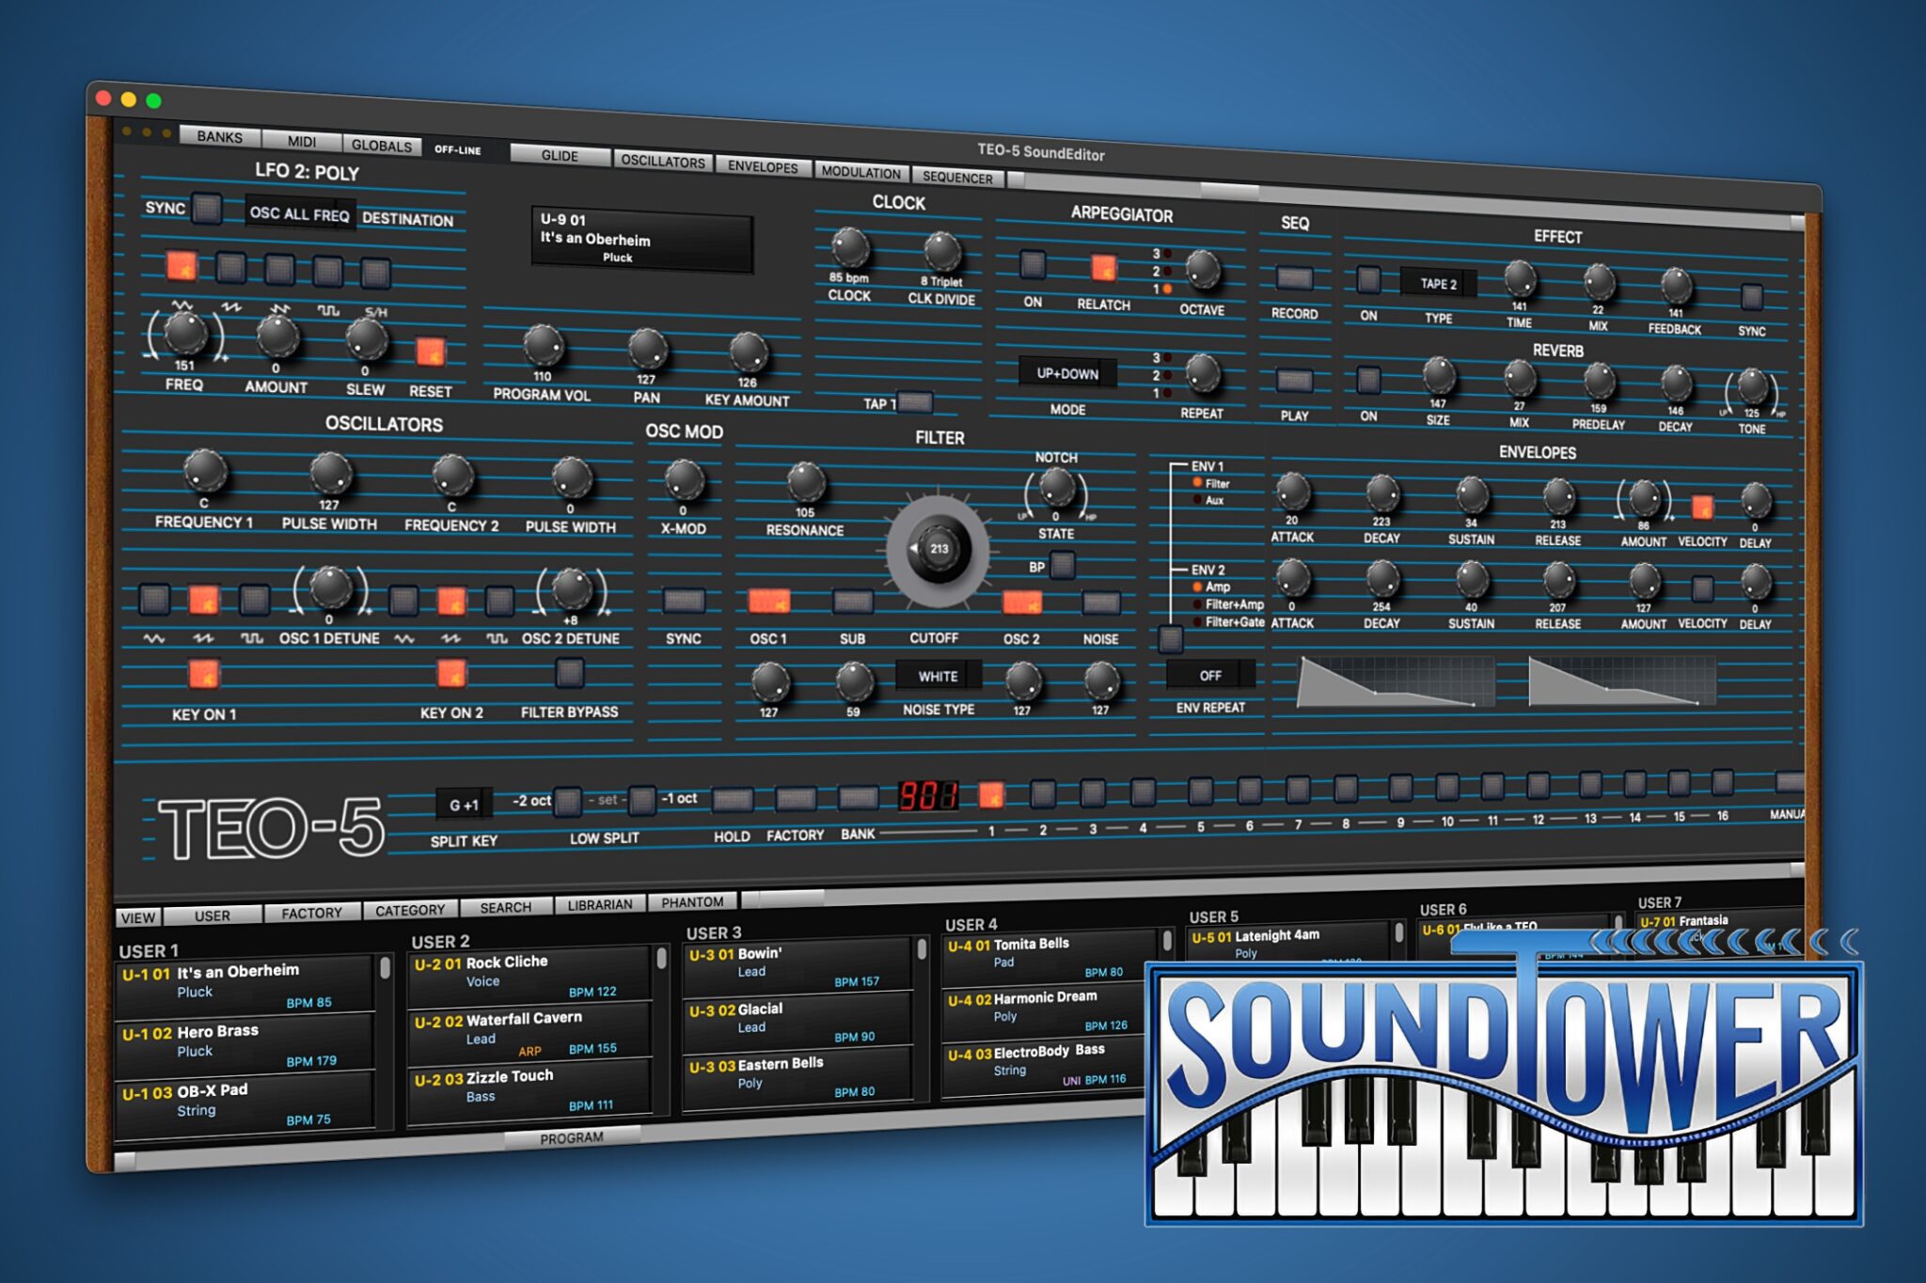Toggle KEY ON 2 button
Screen dimensions: 1926x1283
click(451, 673)
